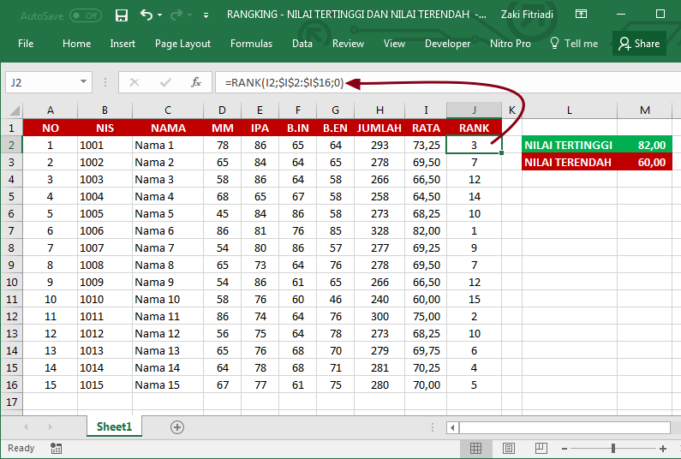Open the Formulas tab
The width and height of the screenshot is (681, 459).
[252, 44]
